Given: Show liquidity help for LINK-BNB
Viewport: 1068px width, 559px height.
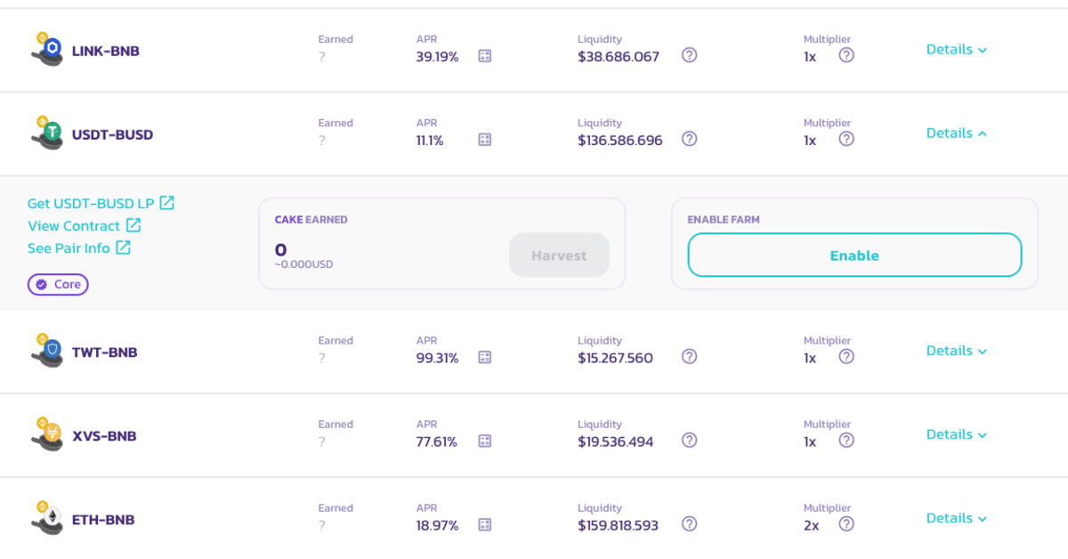Looking at the screenshot, I should point(690,55).
